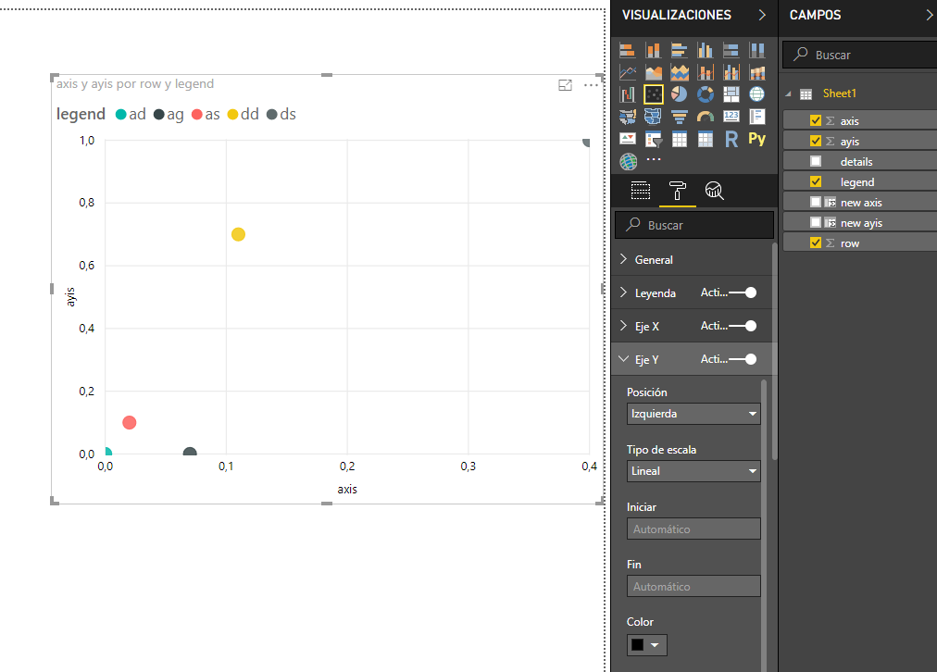The width and height of the screenshot is (937, 672).
Task: Switch to the Format paint roller tab
Action: (x=677, y=191)
